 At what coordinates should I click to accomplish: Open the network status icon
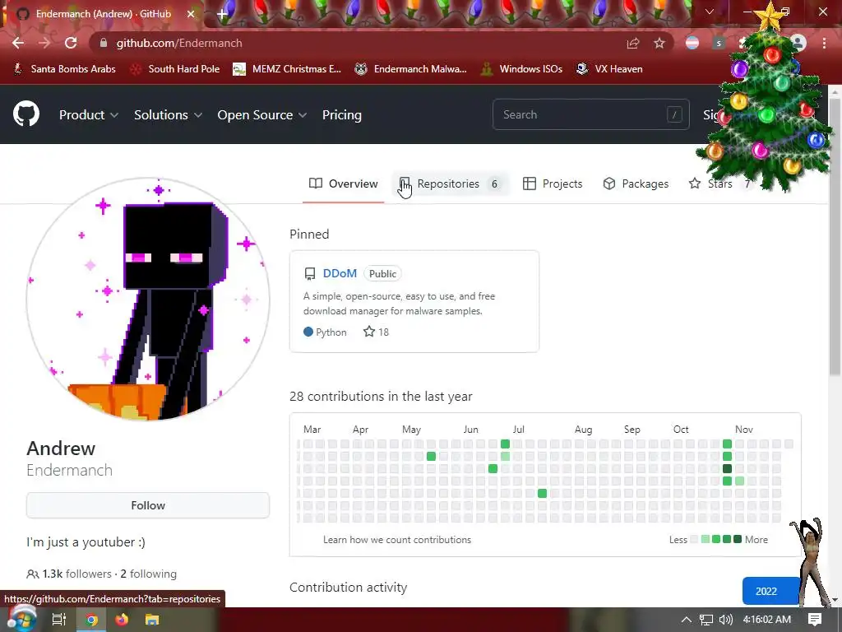(706, 620)
